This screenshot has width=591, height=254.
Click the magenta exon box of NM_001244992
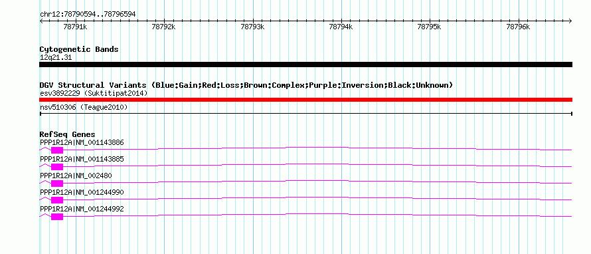tap(57, 217)
